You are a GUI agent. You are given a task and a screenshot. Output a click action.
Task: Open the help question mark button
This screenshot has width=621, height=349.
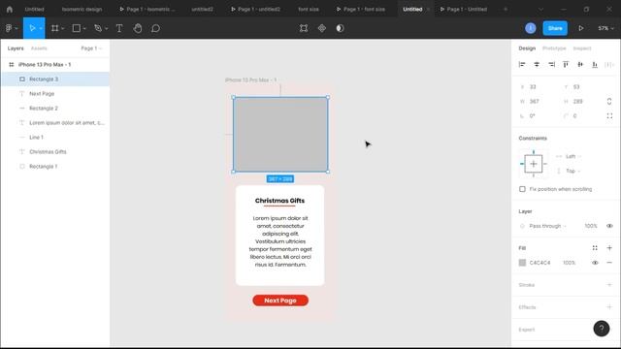click(602, 329)
